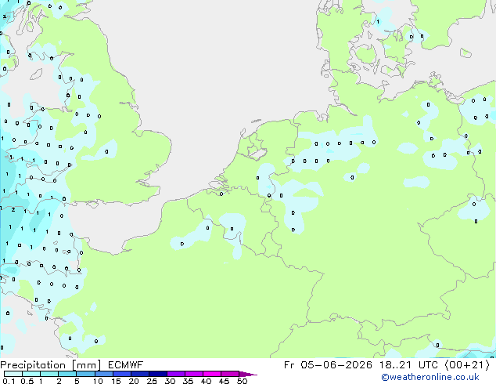Click the 40–45 mm magenta legend segment
496x384 pixels.
click(x=212, y=374)
